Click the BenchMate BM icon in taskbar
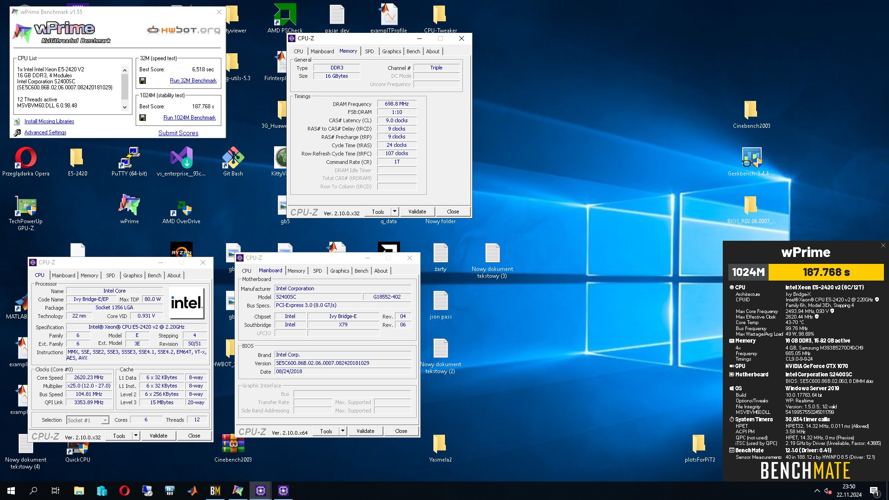 click(215, 491)
